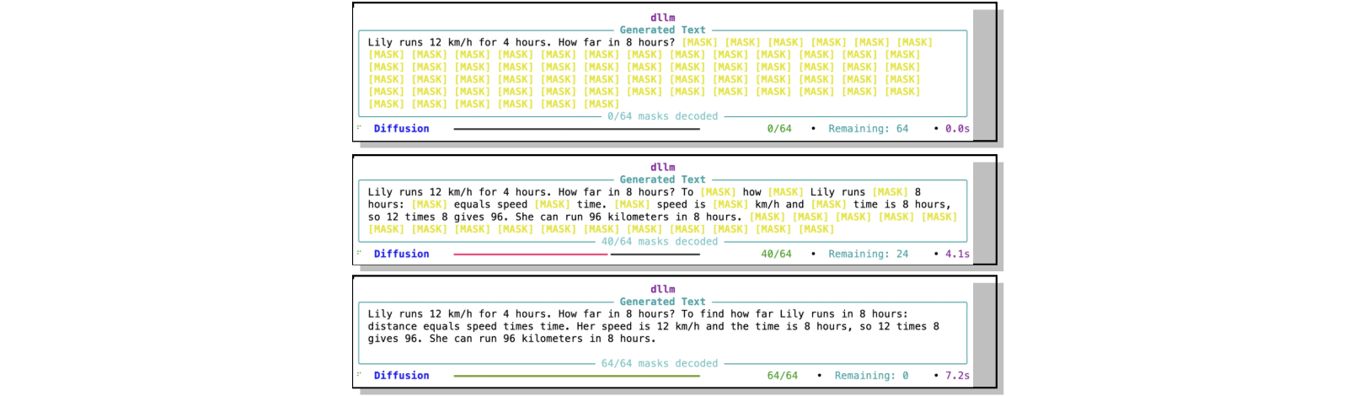This screenshot has width=1348, height=396.
Task: Click the empty progress bar in the 0/64 panel
Action: [576, 129]
